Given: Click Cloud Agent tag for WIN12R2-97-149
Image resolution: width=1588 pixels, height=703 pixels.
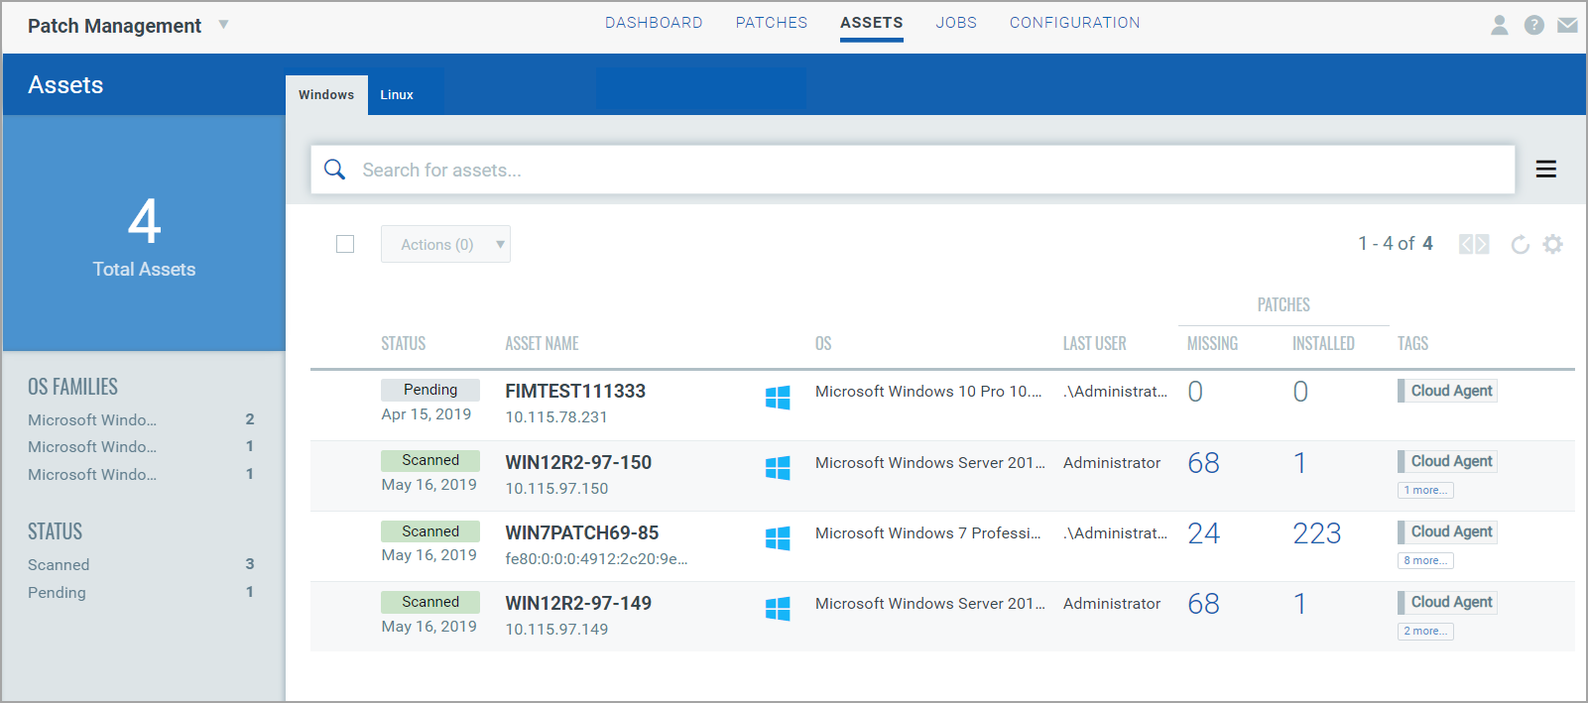Looking at the screenshot, I should (1447, 602).
